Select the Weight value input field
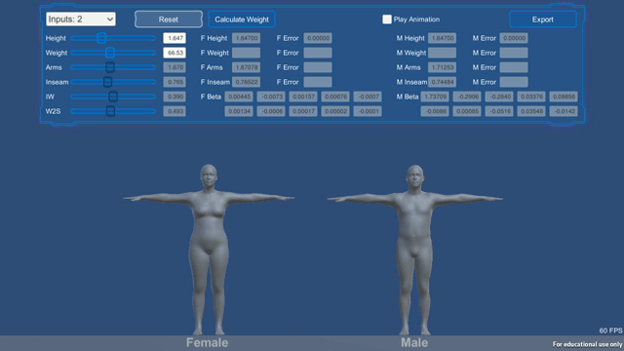This screenshot has height=351, width=624. pyautogui.click(x=175, y=53)
